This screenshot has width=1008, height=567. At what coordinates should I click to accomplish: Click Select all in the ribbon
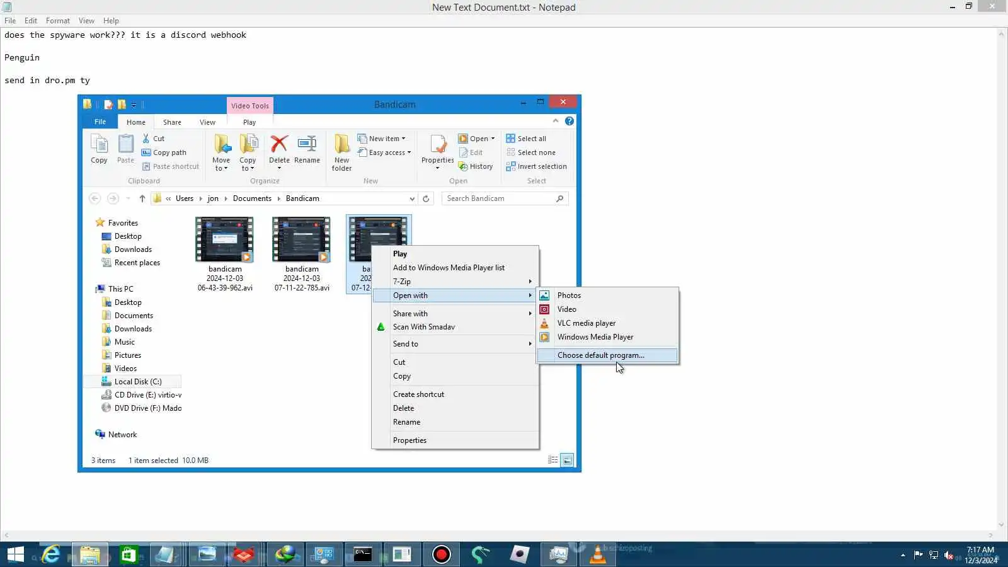(526, 139)
